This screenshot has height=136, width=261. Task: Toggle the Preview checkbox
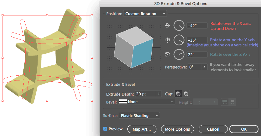(x=105, y=129)
